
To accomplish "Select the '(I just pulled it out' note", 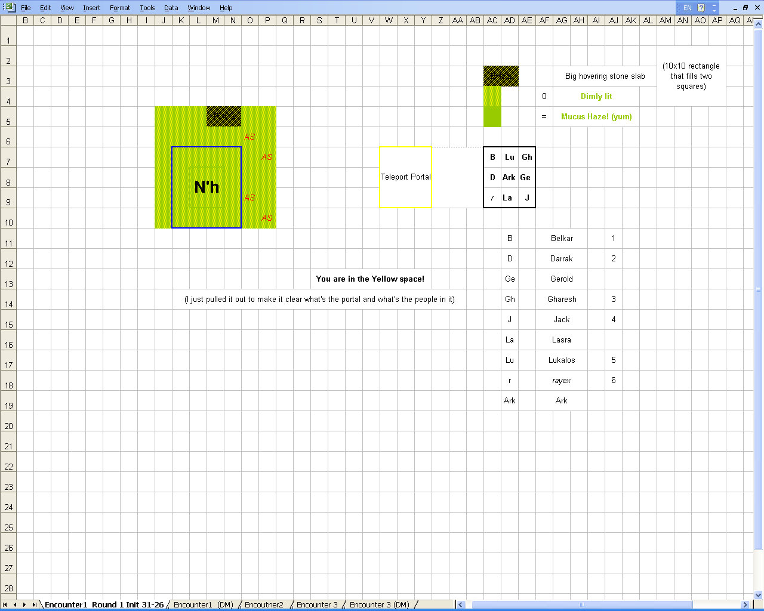I will [x=319, y=299].
